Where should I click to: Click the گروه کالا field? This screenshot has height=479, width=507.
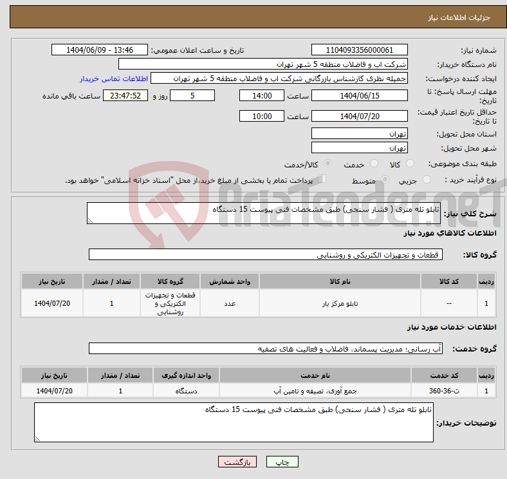(x=266, y=254)
